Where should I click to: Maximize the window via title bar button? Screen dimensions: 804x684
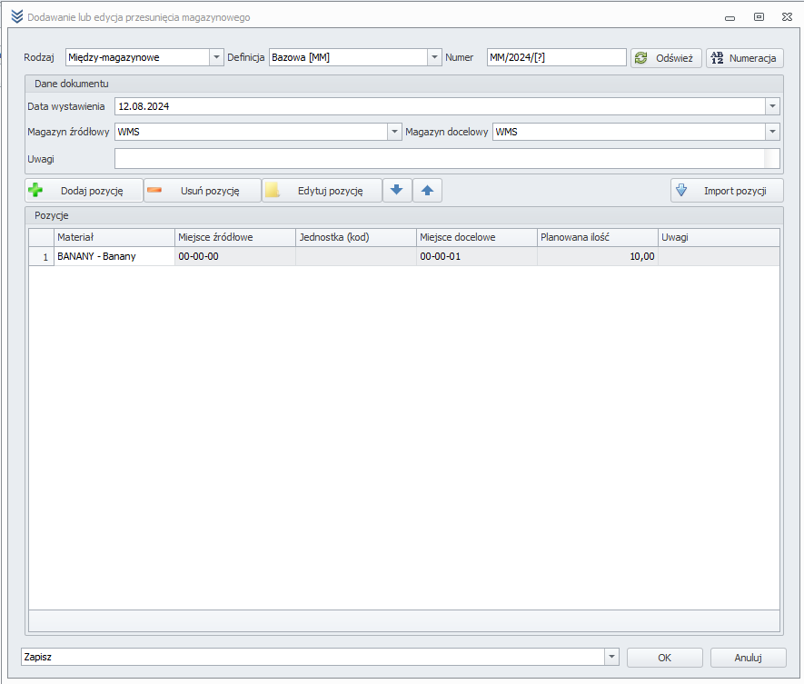(x=759, y=17)
